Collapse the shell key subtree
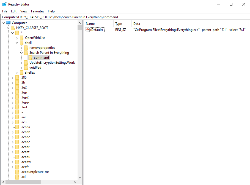The height and width of the screenshot is (185, 250). click(x=17, y=42)
